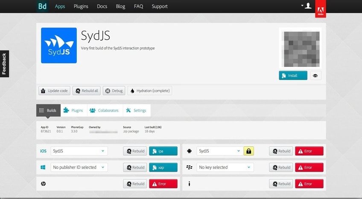Switch to the Collaborators tab

click(x=105, y=110)
